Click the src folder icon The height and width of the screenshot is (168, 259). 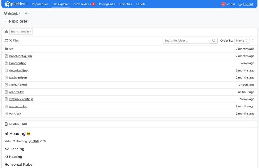6,49
